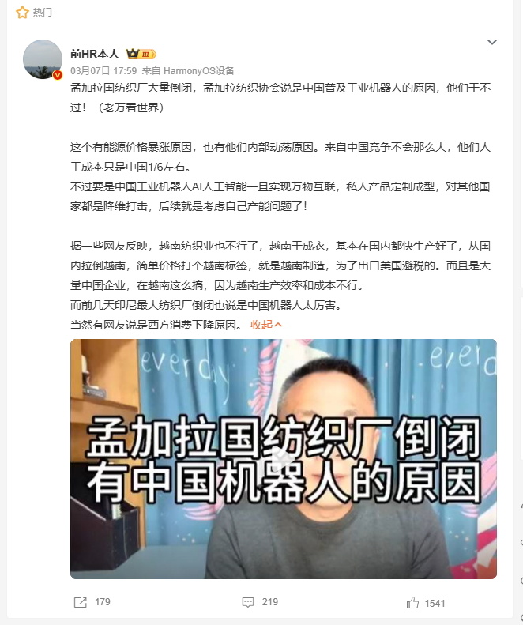The height and width of the screenshot is (625, 523).
Task: Like the post with thumbs-up icon
Action: (412, 603)
